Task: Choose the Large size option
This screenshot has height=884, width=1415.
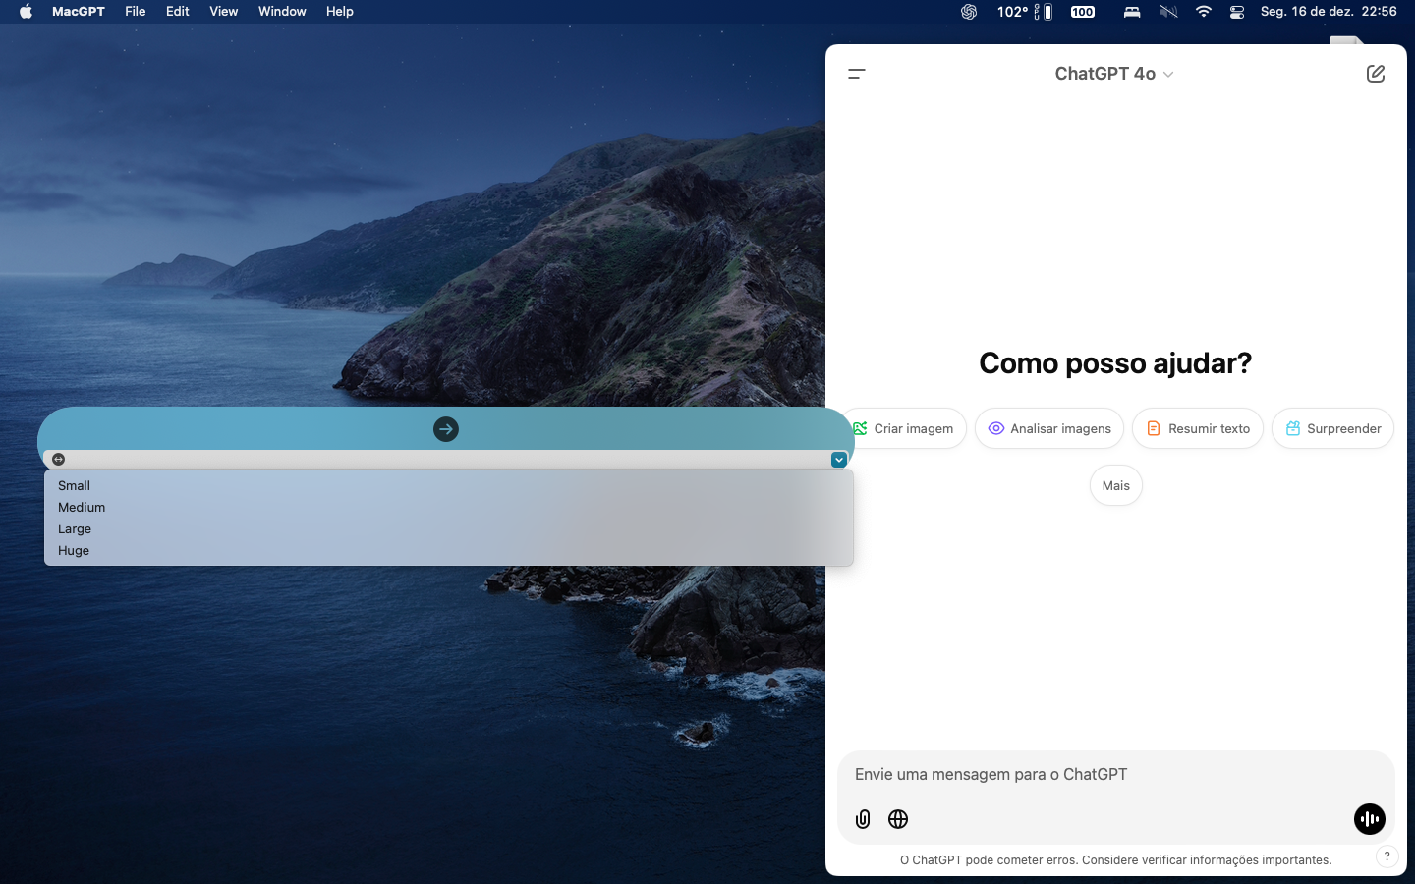Action: coord(448,528)
